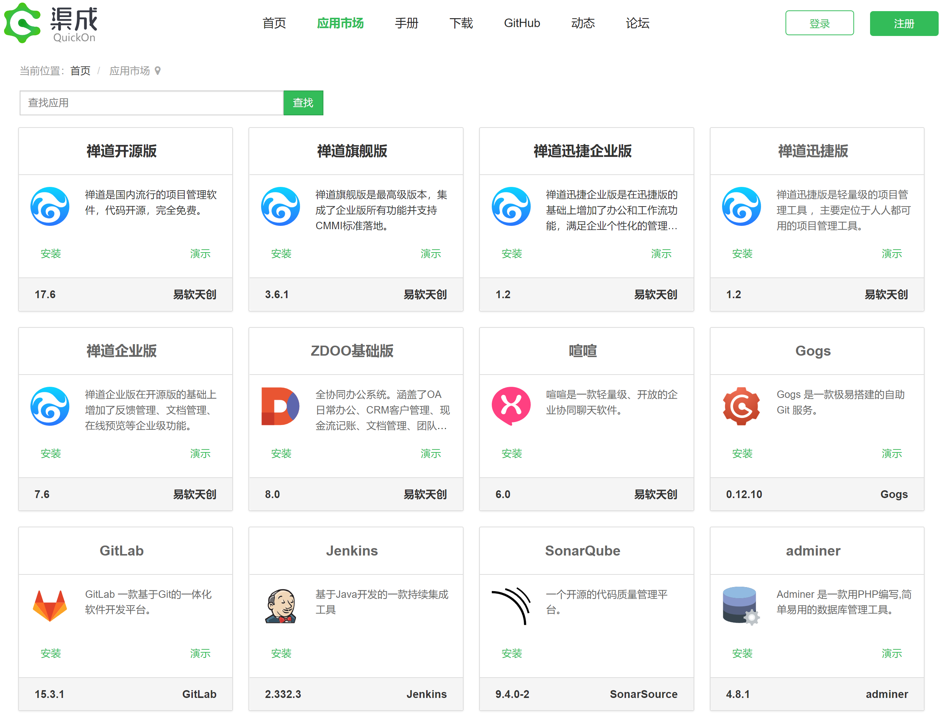
Task: Click the location pin icon in breadcrumb
Action: click(x=158, y=71)
